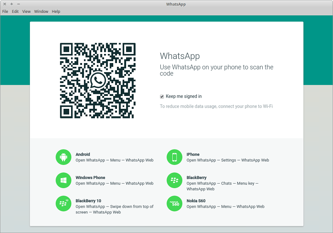The width and height of the screenshot is (333, 233).
Task: Click the BlackBerry heading text
Action: tap(196, 177)
